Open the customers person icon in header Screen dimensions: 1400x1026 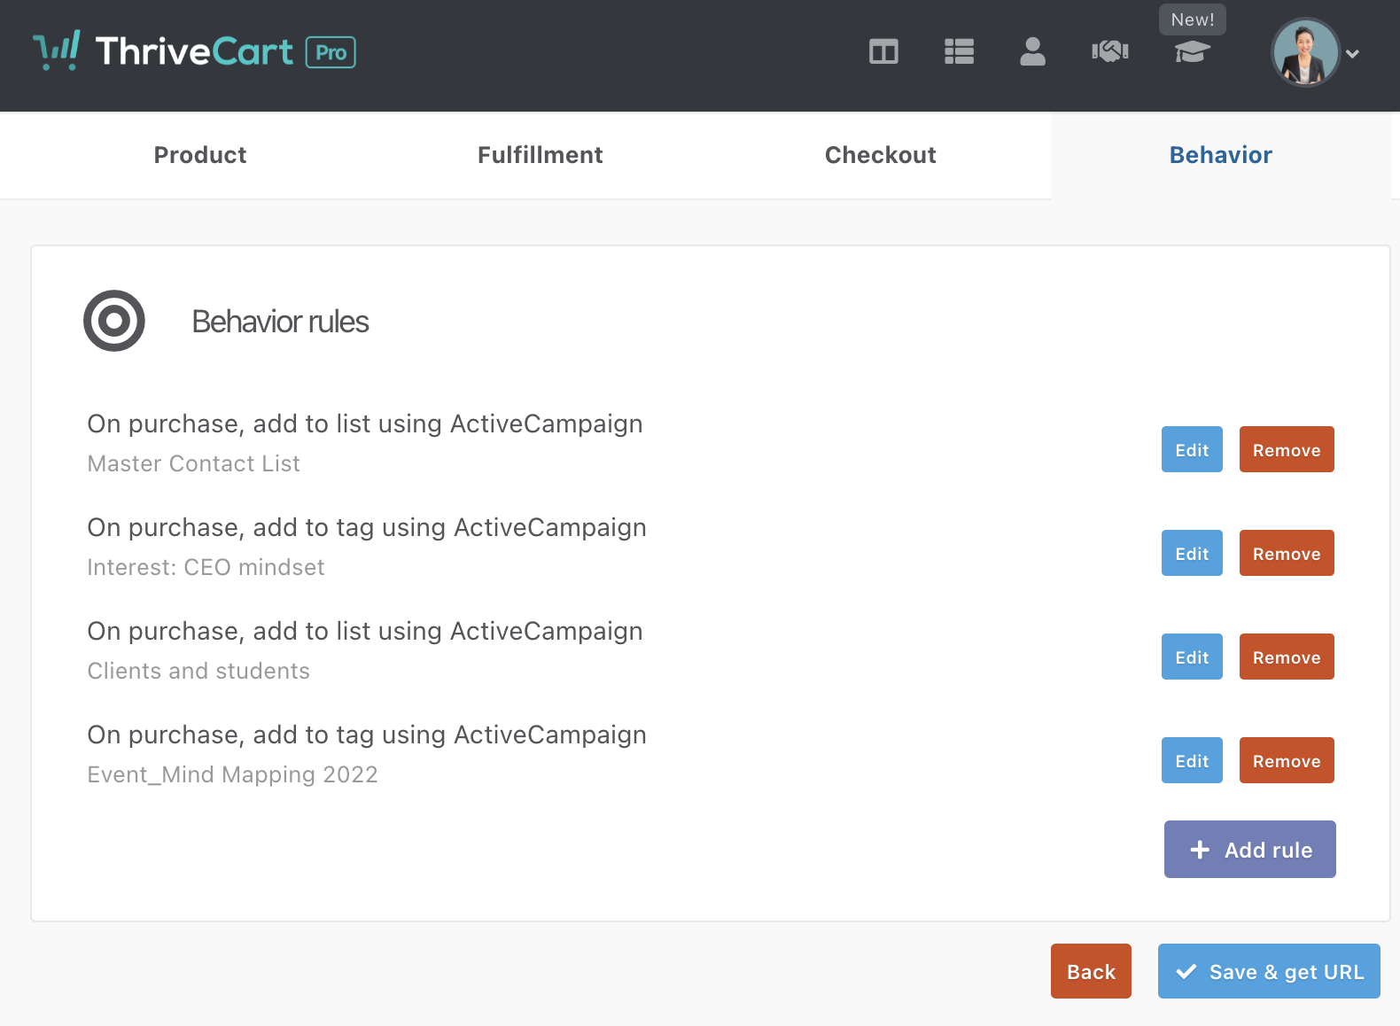[x=1032, y=51]
